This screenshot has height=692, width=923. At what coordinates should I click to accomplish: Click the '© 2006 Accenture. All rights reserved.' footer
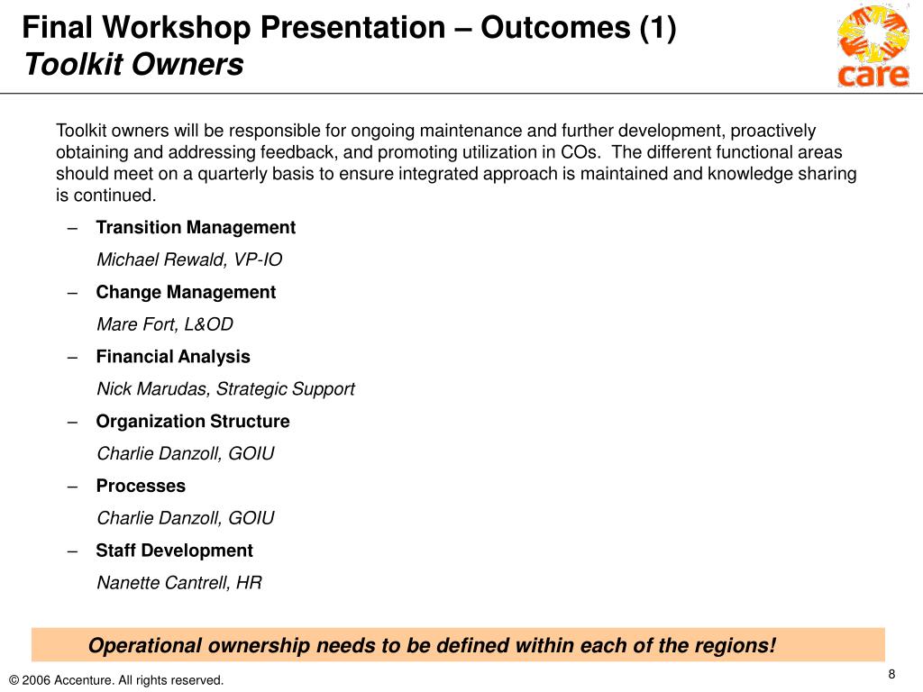pos(116,680)
